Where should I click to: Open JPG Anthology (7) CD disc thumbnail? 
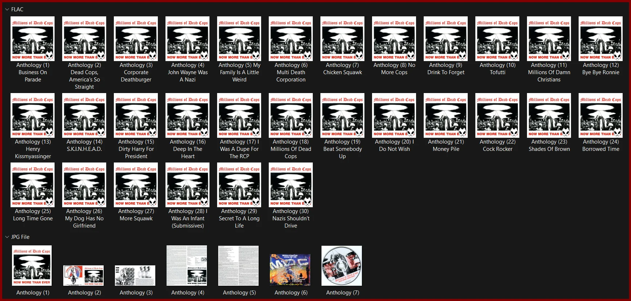[x=342, y=266]
